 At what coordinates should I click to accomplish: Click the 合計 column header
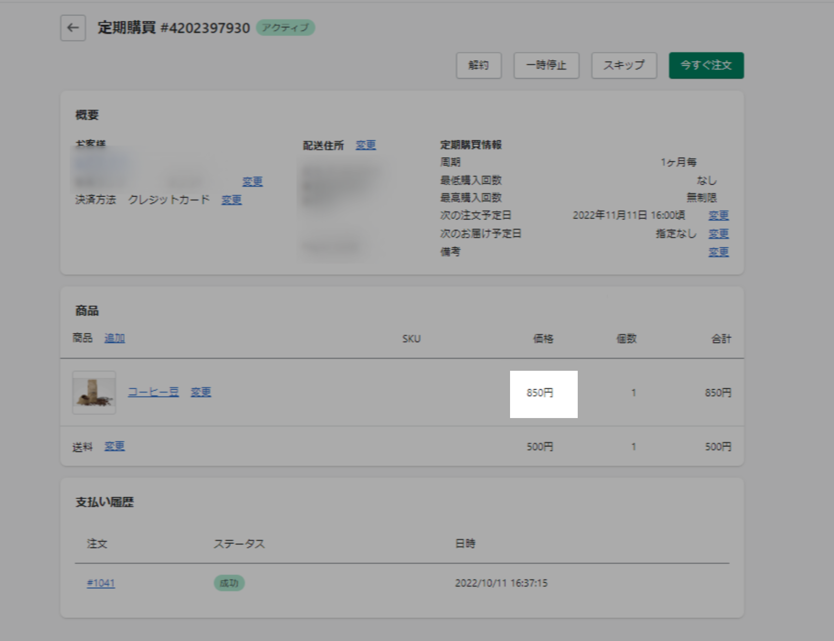pyautogui.click(x=722, y=339)
